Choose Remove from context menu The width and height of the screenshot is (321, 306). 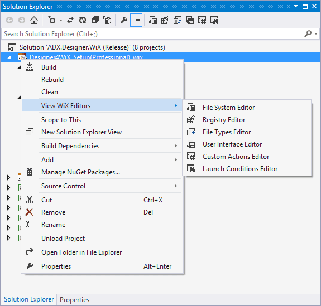click(x=102, y=212)
